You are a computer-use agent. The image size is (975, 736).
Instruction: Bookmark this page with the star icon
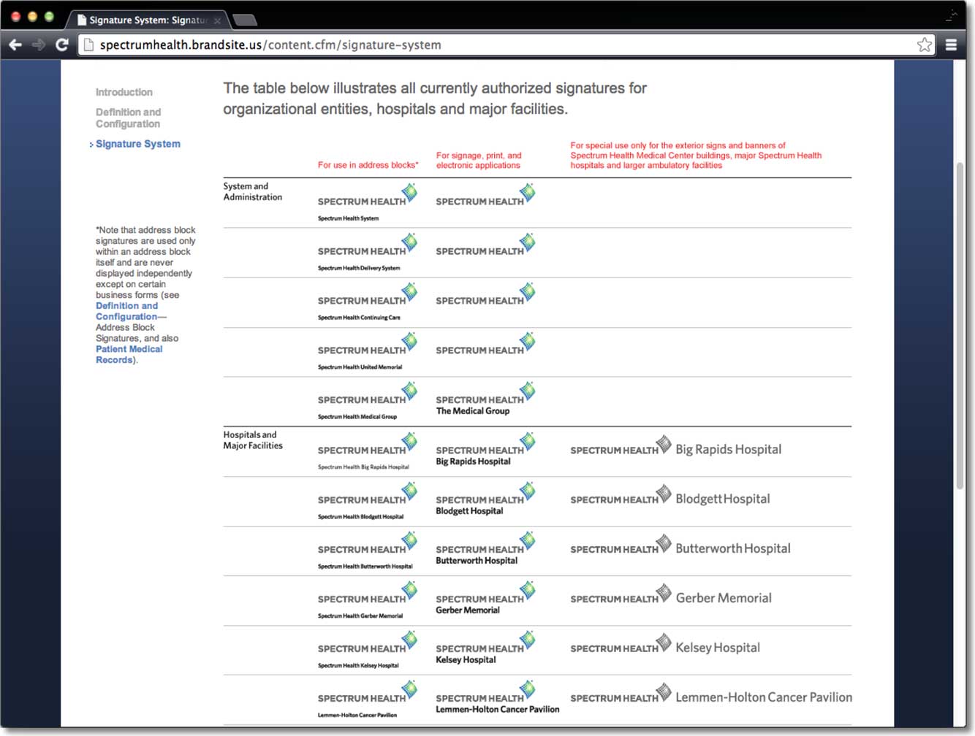[x=925, y=45]
